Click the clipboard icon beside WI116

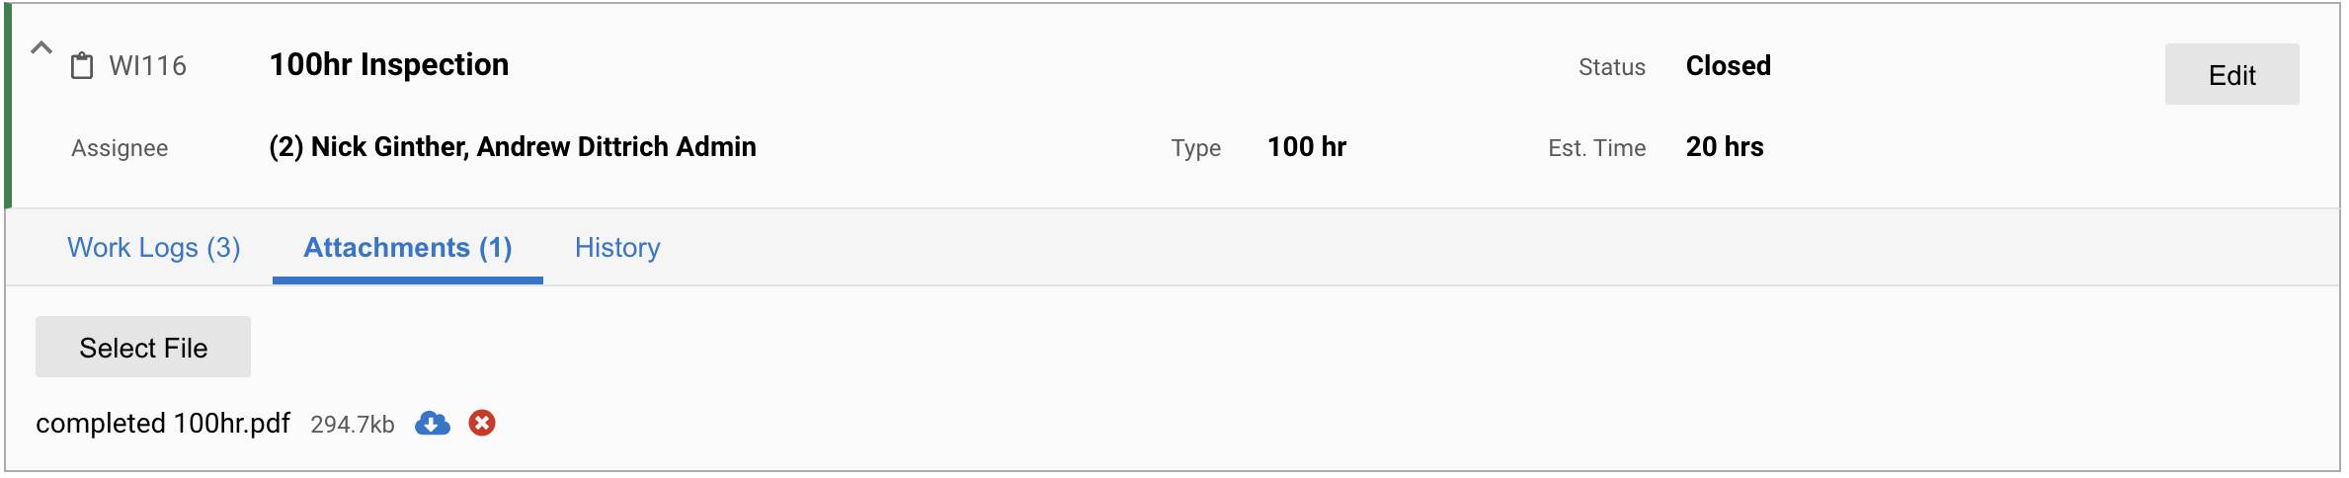click(x=82, y=66)
